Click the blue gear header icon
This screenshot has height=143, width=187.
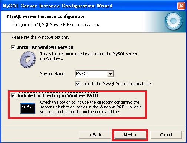[x=174, y=21]
